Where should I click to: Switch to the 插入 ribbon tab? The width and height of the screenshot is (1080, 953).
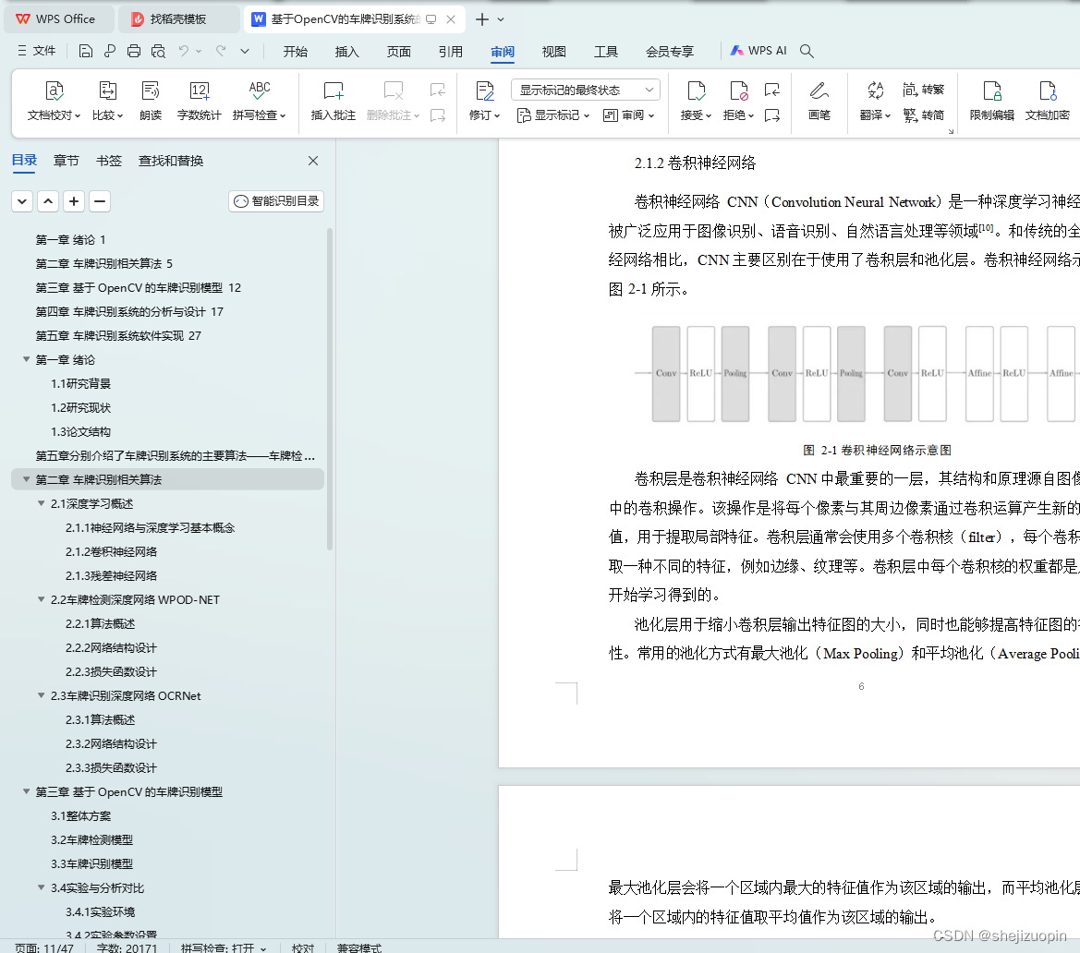click(x=347, y=52)
